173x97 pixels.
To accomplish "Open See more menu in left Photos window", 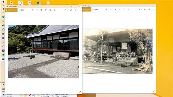I will [80, 10].
